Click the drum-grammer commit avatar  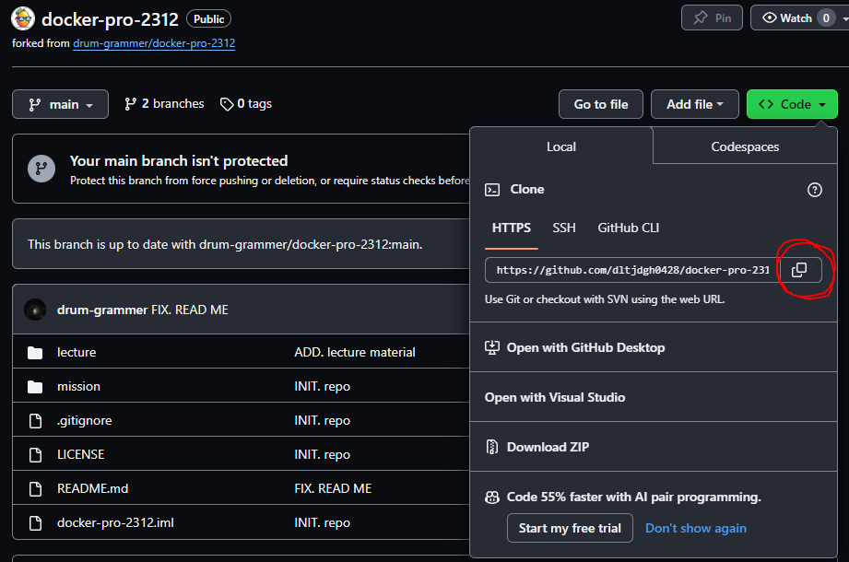pyautogui.click(x=35, y=310)
